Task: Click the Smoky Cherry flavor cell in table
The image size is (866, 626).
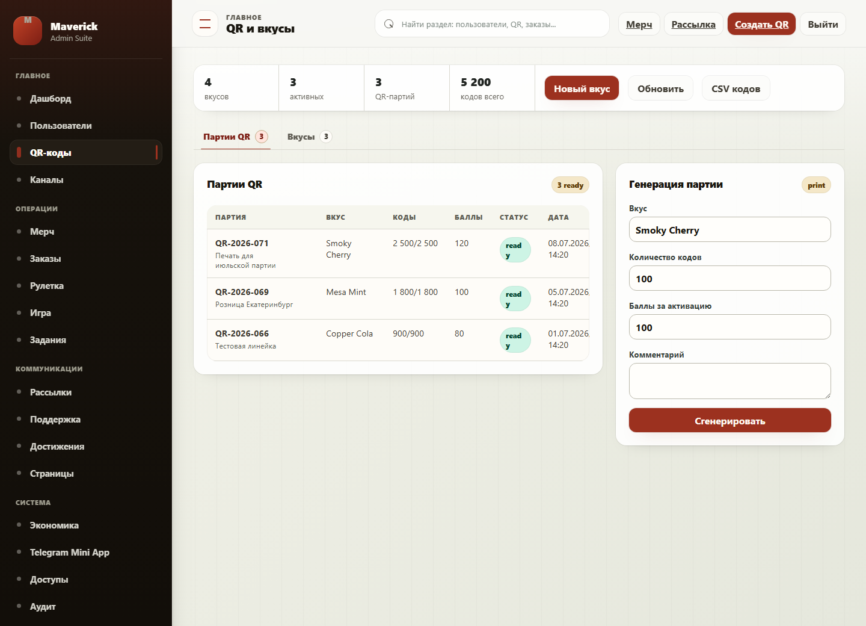Action: [x=339, y=249]
